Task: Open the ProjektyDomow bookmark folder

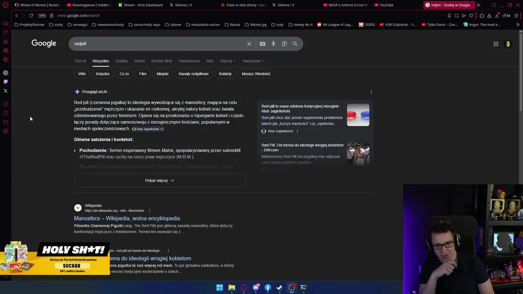Action: pyautogui.click(x=29, y=24)
